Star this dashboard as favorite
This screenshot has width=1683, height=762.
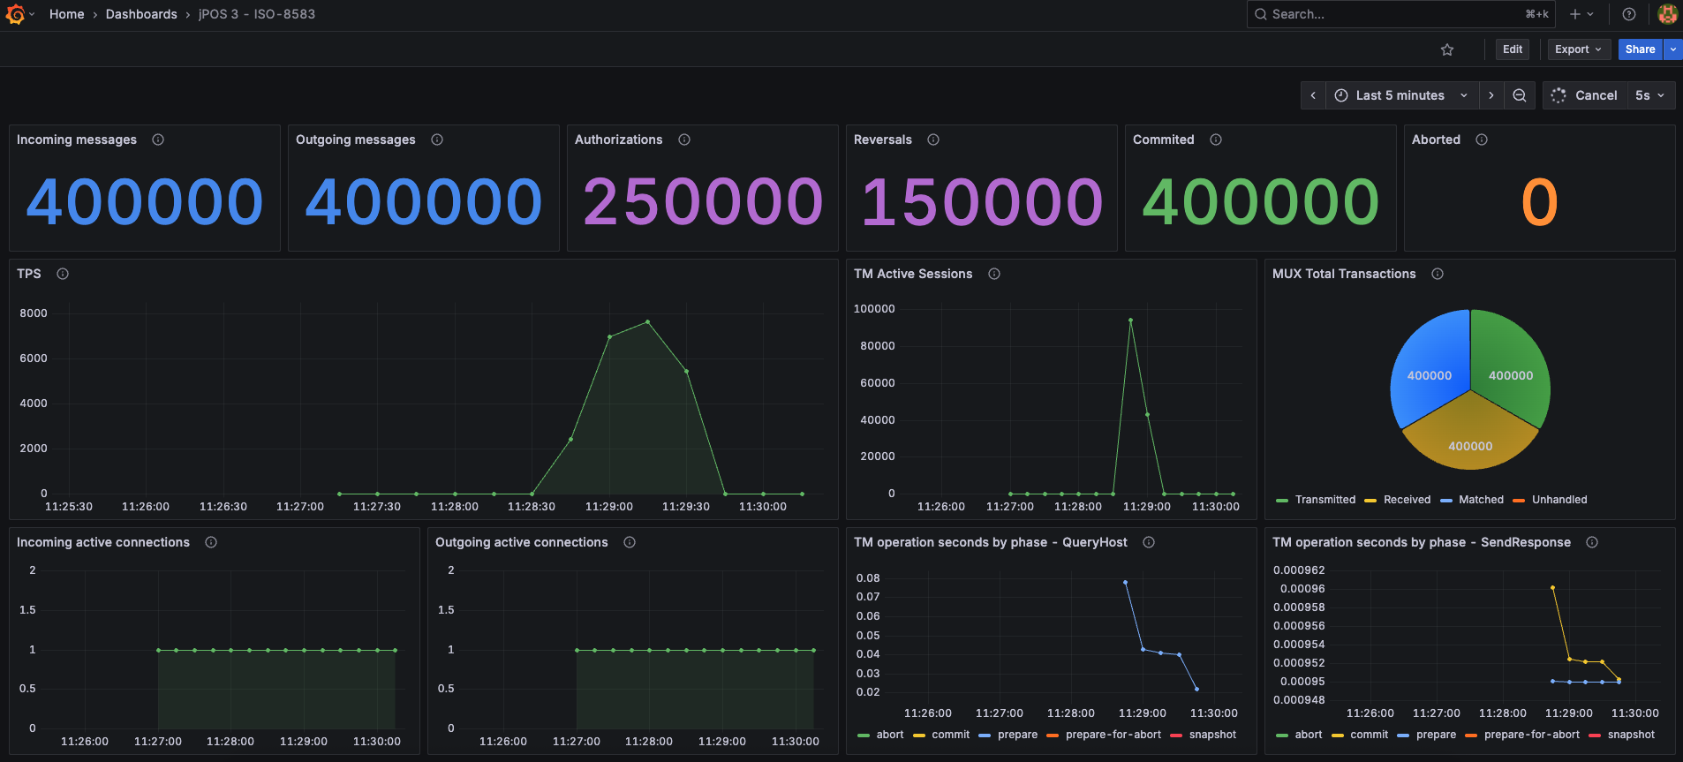(1446, 49)
